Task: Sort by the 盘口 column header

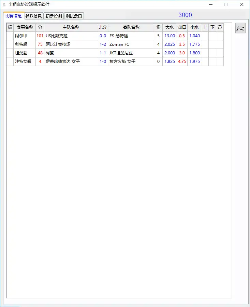Action: point(182,27)
